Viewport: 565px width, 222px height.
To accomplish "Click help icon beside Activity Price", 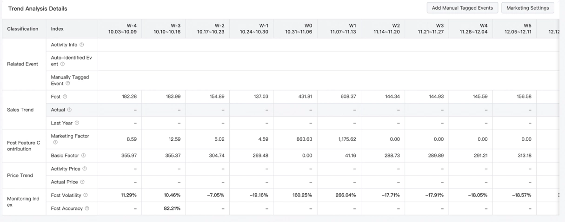I will click(85, 169).
